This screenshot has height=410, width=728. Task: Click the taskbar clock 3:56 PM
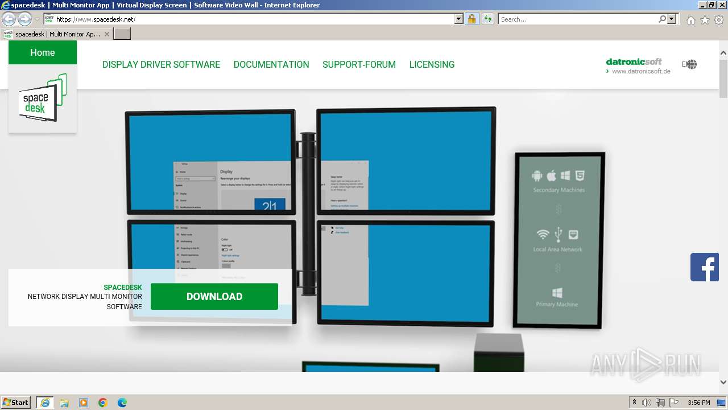point(698,403)
